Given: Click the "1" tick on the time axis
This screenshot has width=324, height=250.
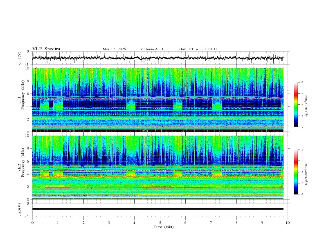Looking at the screenshot, I should [x=58, y=223].
